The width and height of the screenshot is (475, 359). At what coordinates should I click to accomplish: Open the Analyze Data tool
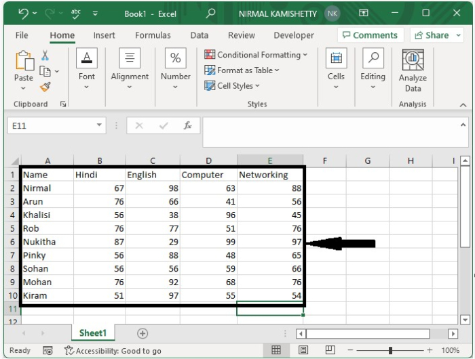point(413,70)
